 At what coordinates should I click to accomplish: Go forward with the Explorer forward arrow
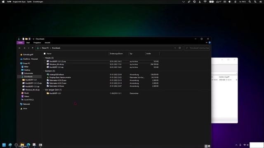[24, 48]
